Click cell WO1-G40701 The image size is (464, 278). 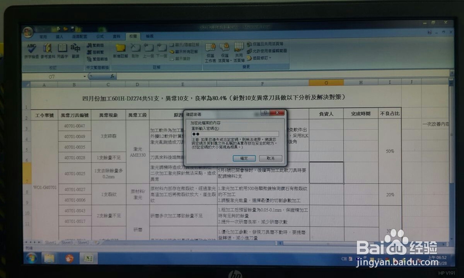tap(45, 187)
